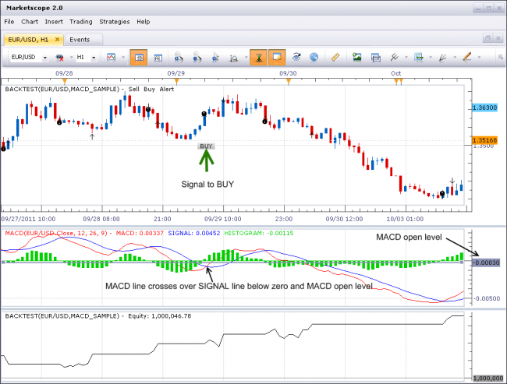This screenshot has height=384, width=507.
Task: Open the toolbar overflow options arrow
Action: point(500,58)
